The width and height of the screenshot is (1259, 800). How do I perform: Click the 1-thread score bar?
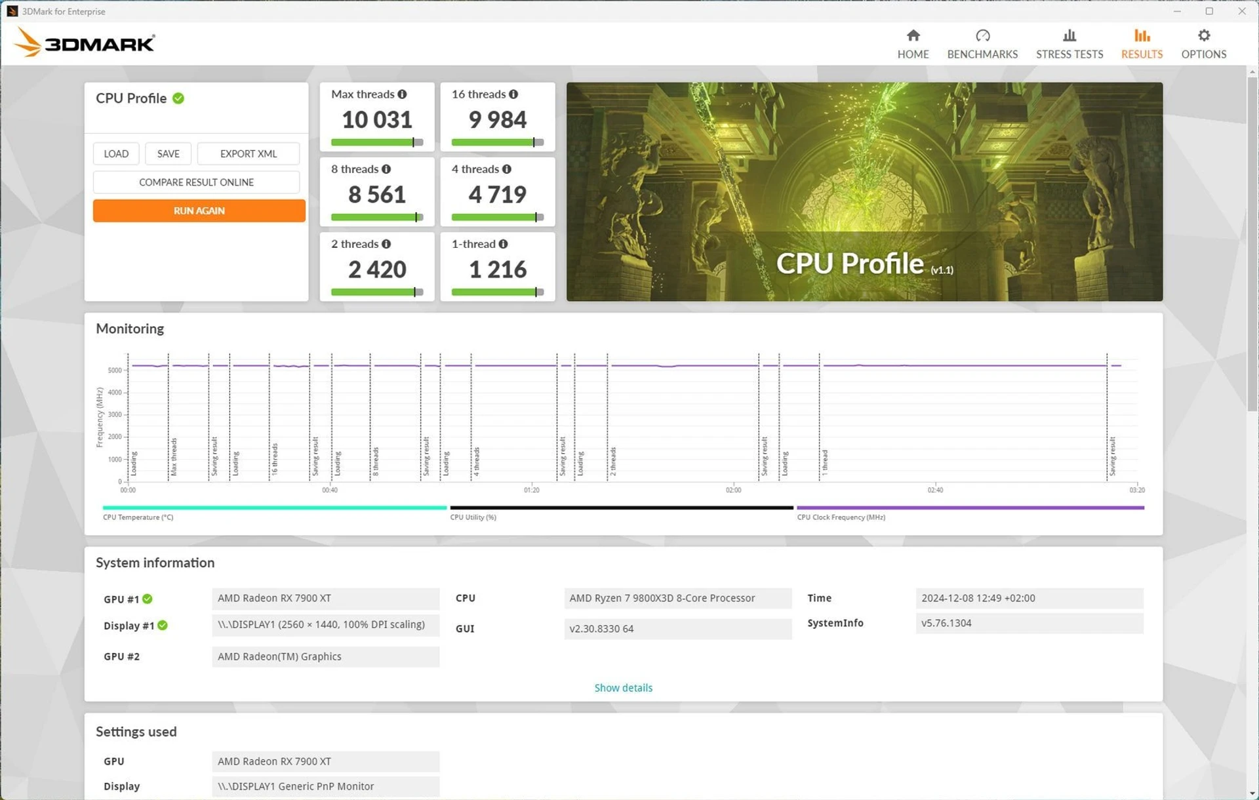point(498,292)
